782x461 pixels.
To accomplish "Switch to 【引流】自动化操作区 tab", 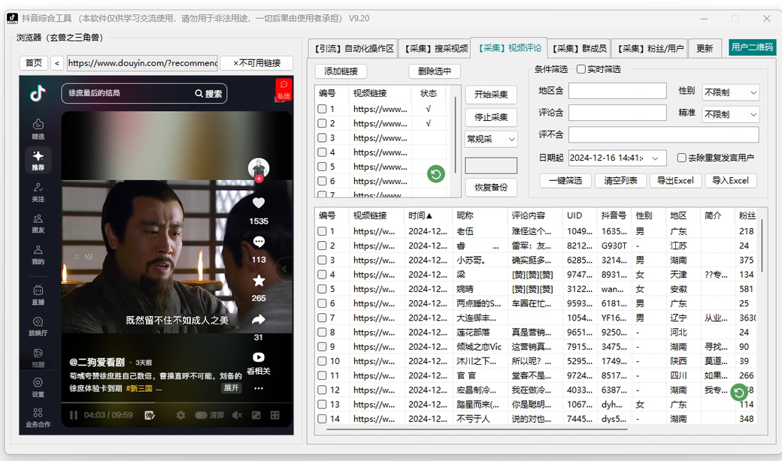I will pyautogui.click(x=353, y=48).
